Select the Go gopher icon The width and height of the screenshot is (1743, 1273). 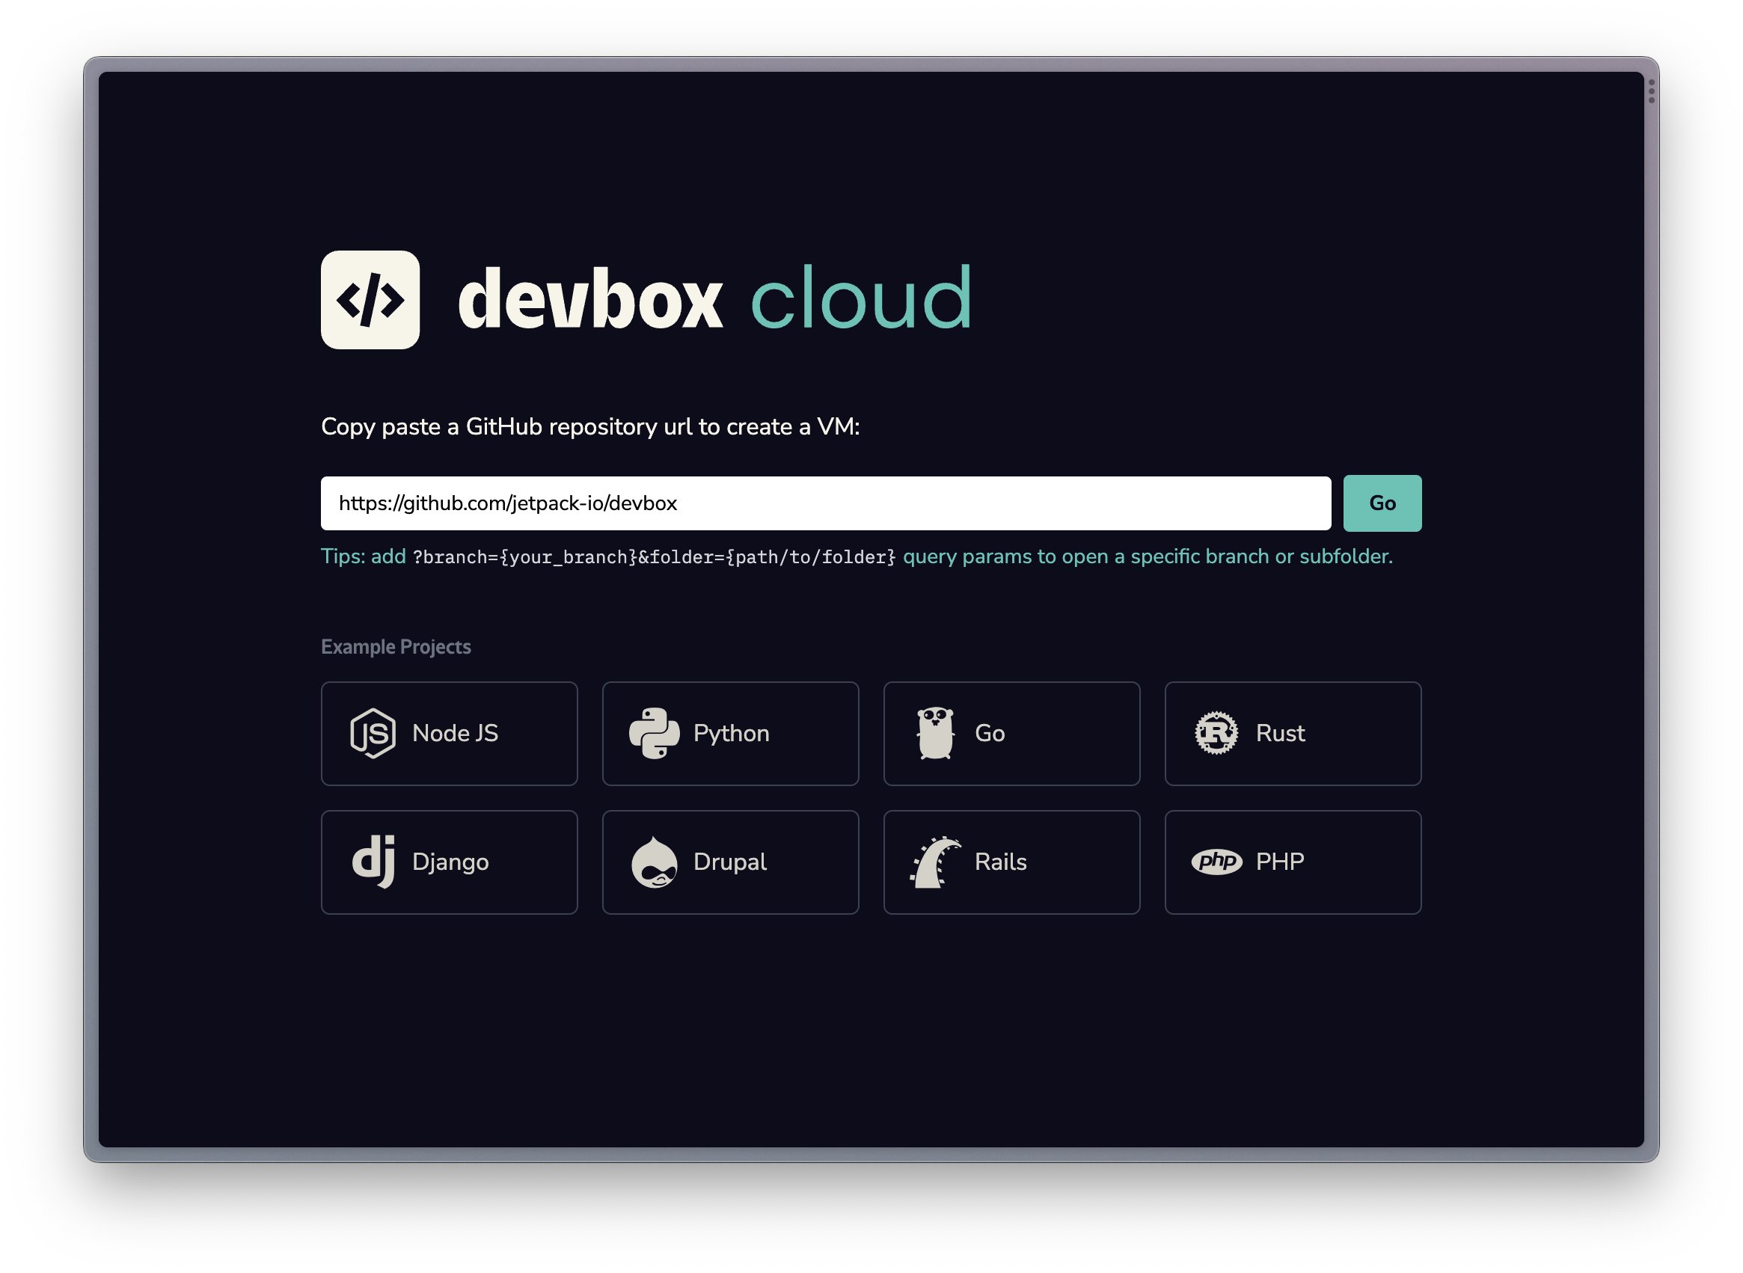(x=934, y=734)
